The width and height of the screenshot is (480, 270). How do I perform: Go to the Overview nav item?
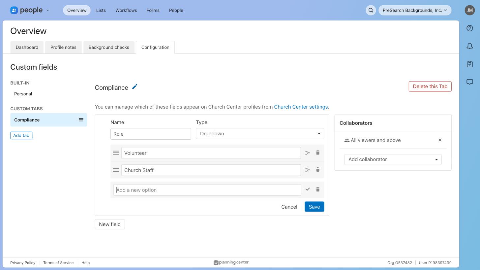(77, 10)
